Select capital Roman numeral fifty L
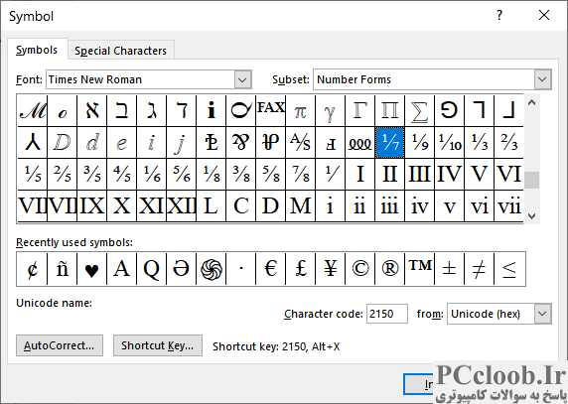Screen dimensions: 568x404 point(212,206)
